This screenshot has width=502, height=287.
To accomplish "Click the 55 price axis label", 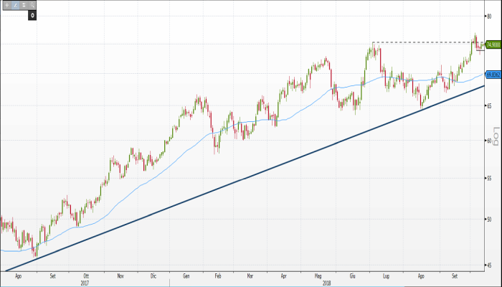I will [x=489, y=177].
